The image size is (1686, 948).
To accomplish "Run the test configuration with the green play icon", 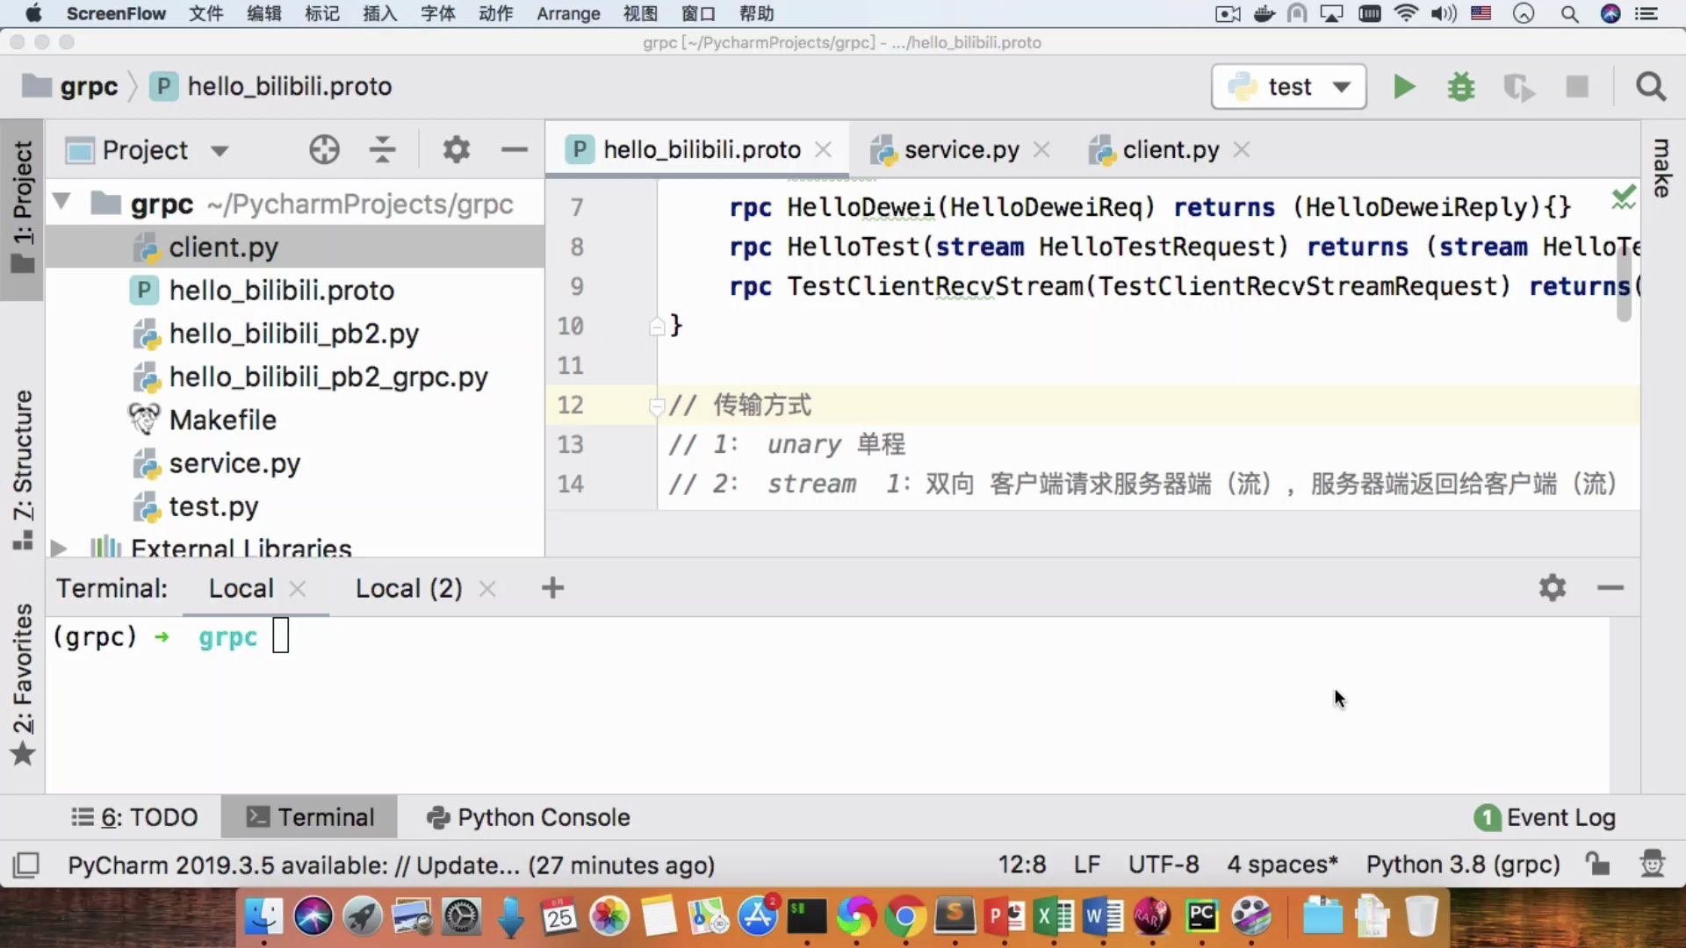I will (x=1403, y=87).
